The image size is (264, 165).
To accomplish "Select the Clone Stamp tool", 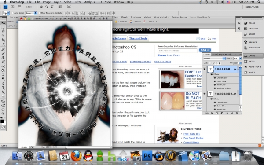I will click(3, 58).
